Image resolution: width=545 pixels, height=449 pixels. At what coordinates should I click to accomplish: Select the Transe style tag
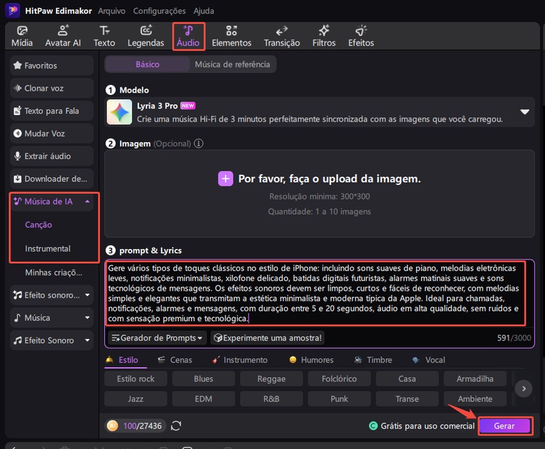[407, 399]
